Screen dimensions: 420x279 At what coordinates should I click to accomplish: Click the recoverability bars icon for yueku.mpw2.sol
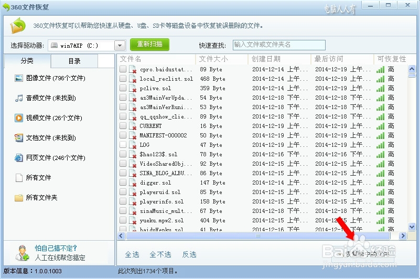380,220
